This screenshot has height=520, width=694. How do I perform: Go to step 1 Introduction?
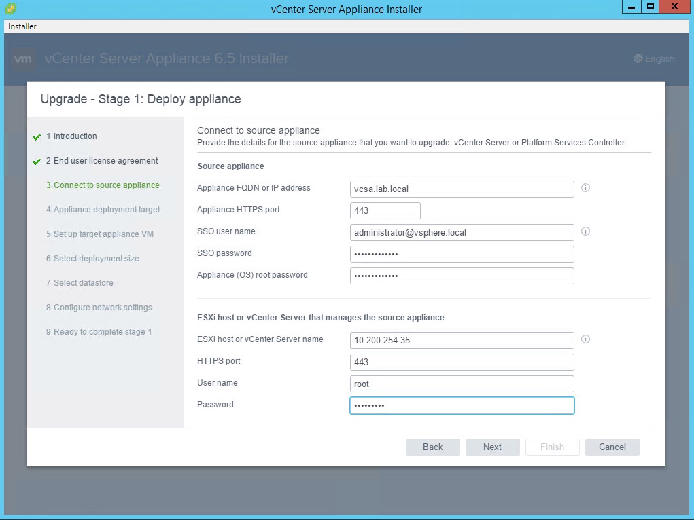pyautogui.click(x=75, y=136)
